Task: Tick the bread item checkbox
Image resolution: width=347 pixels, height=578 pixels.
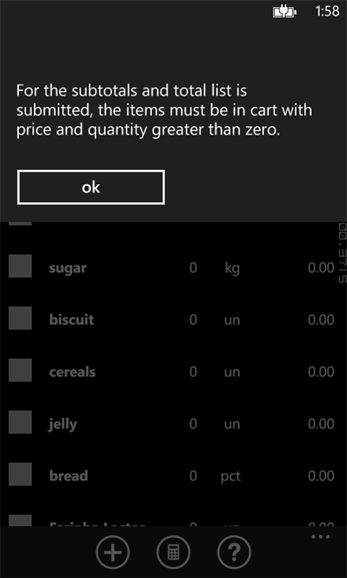Action: coord(20,474)
